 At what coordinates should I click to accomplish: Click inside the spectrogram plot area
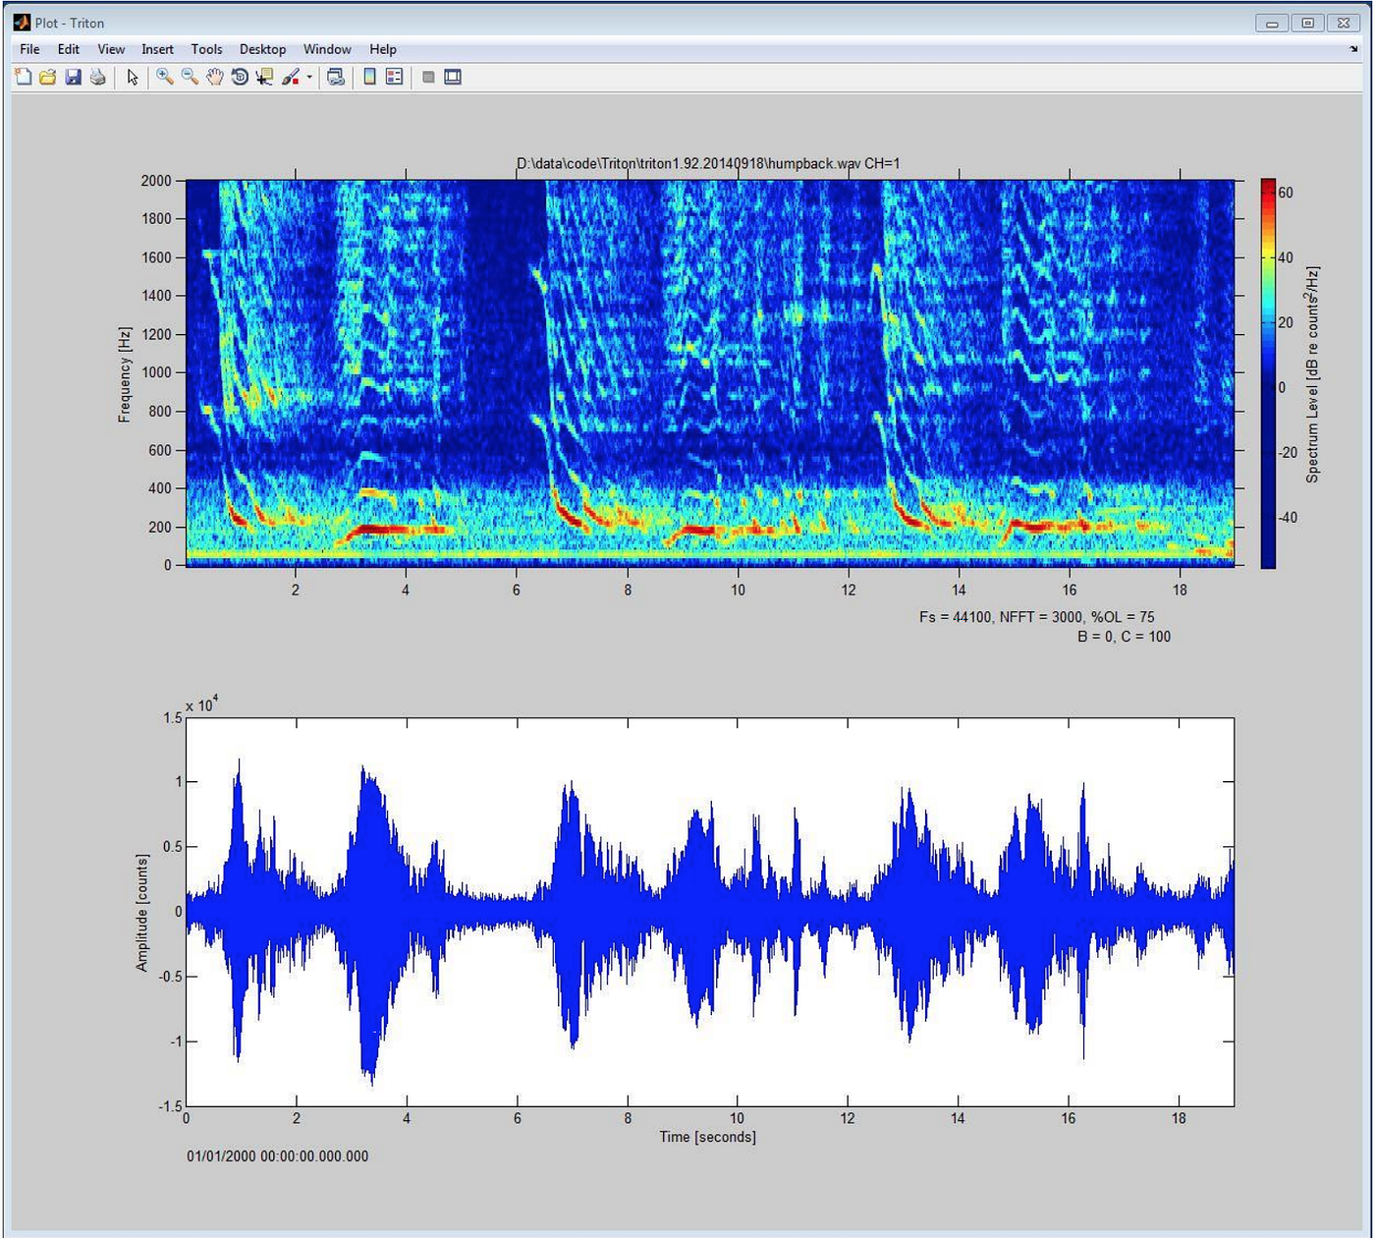(x=710, y=373)
